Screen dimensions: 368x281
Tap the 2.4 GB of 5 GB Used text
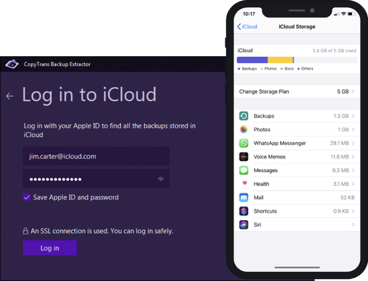tap(334, 50)
